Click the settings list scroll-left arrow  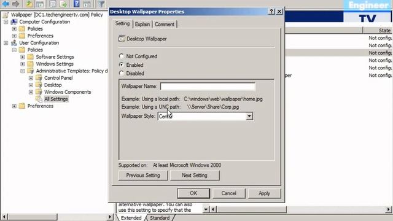point(213,209)
